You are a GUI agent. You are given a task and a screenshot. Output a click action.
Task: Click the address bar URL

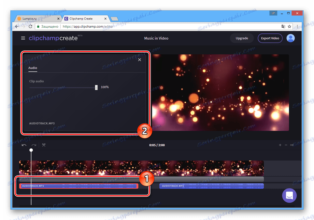[x=88, y=26]
